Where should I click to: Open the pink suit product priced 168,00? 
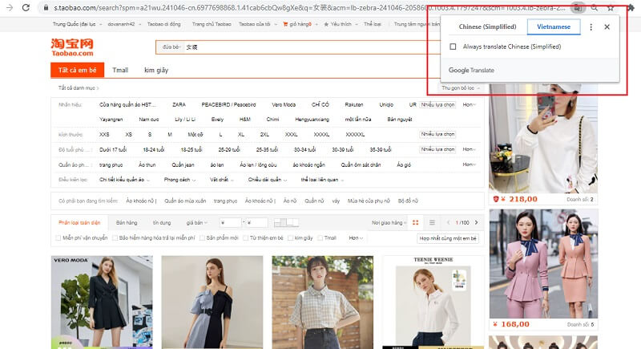(543, 264)
